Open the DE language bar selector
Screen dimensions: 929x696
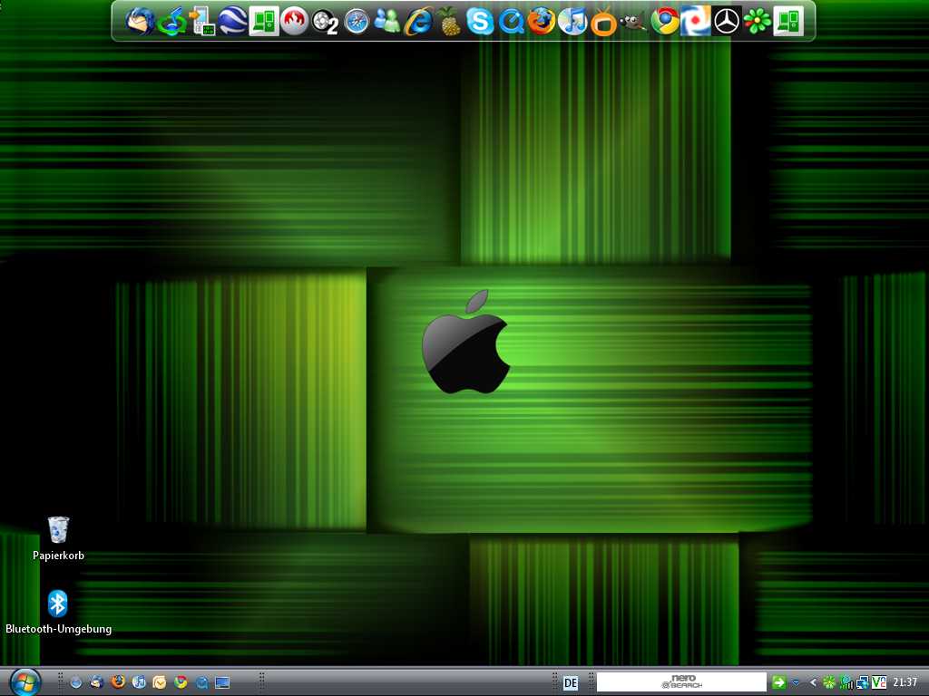click(571, 683)
